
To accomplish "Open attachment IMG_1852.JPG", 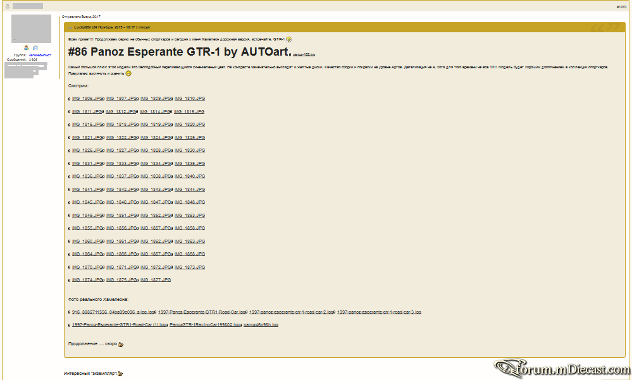I will click(156, 215).
